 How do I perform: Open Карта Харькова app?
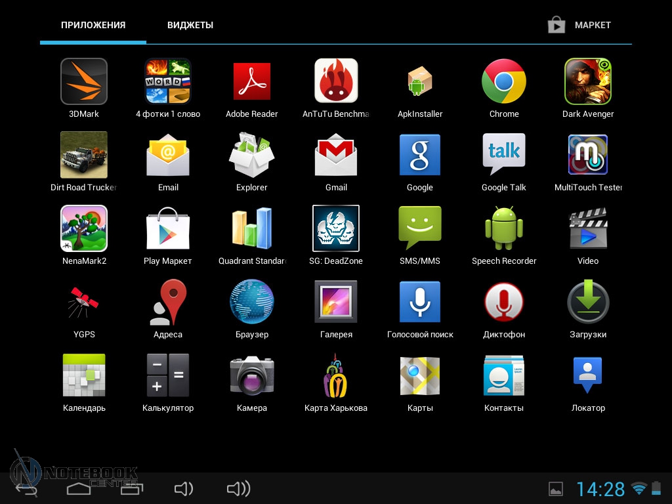click(x=336, y=375)
